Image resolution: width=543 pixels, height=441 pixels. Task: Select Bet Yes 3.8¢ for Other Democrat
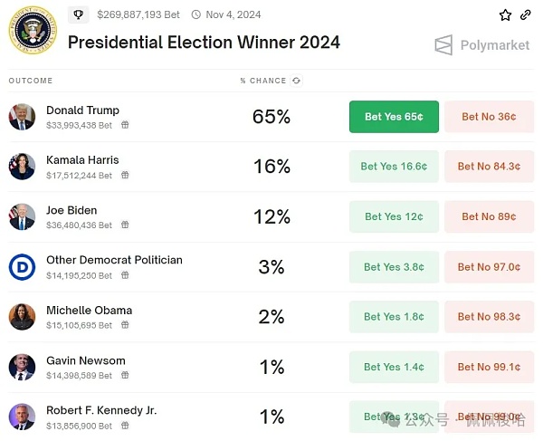pos(394,267)
